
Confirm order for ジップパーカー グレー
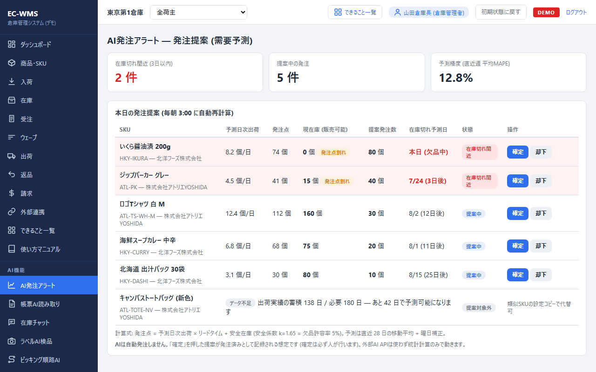518,181
